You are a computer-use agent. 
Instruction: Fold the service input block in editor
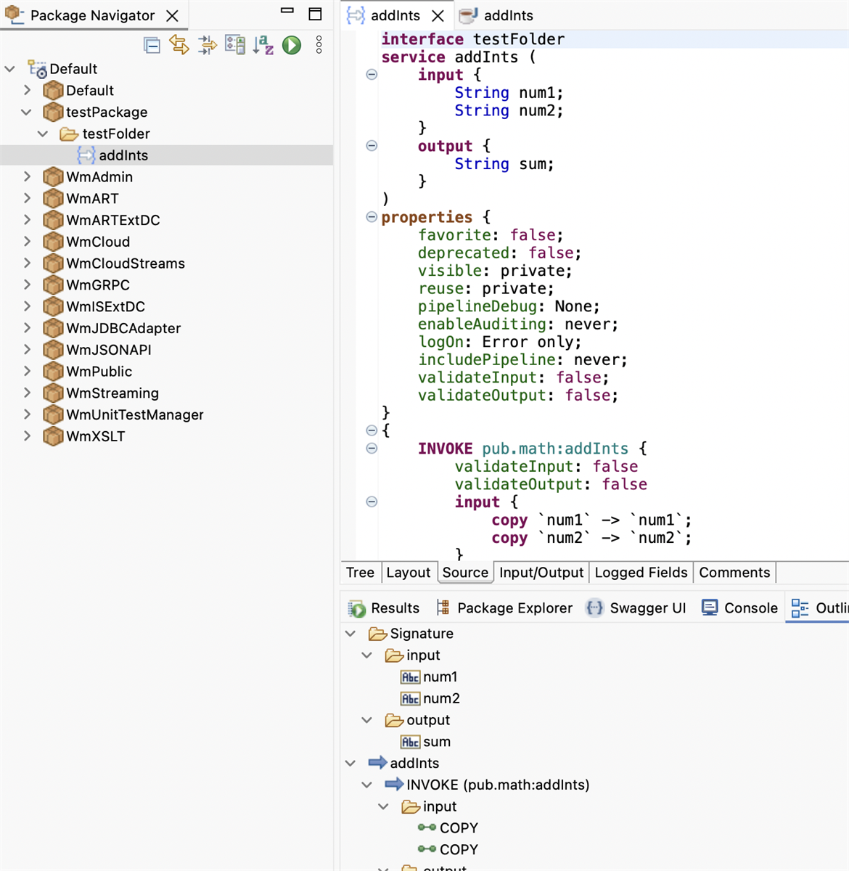372,75
